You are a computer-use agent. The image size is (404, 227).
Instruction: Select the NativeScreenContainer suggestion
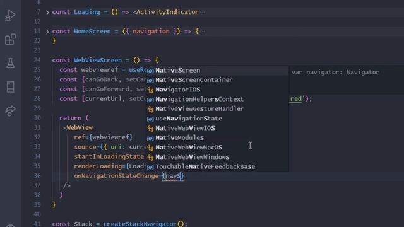pos(217,80)
